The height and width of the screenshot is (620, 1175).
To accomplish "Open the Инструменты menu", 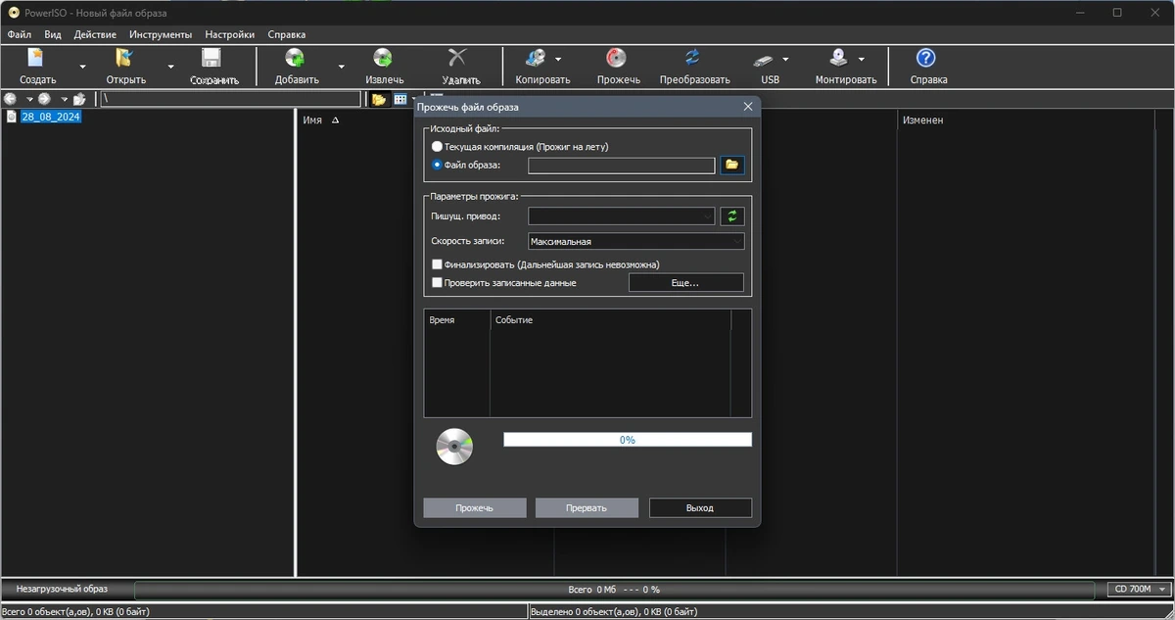I will pos(161,34).
